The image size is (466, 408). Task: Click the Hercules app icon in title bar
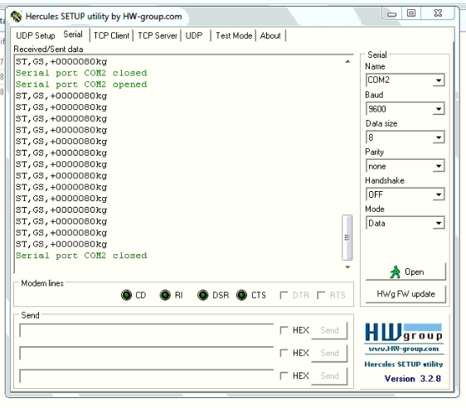[16, 16]
